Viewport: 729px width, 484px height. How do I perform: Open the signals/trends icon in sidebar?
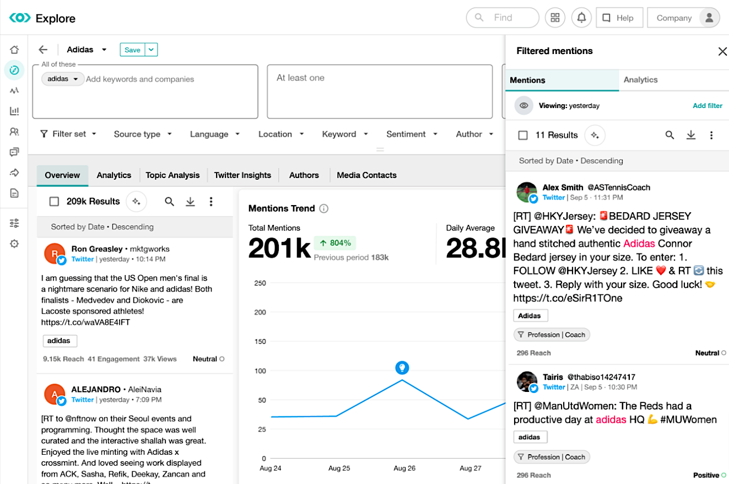tap(14, 90)
